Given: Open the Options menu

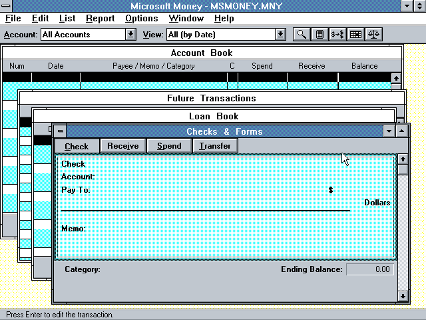Looking at the screenshot, I should [141, 19].
